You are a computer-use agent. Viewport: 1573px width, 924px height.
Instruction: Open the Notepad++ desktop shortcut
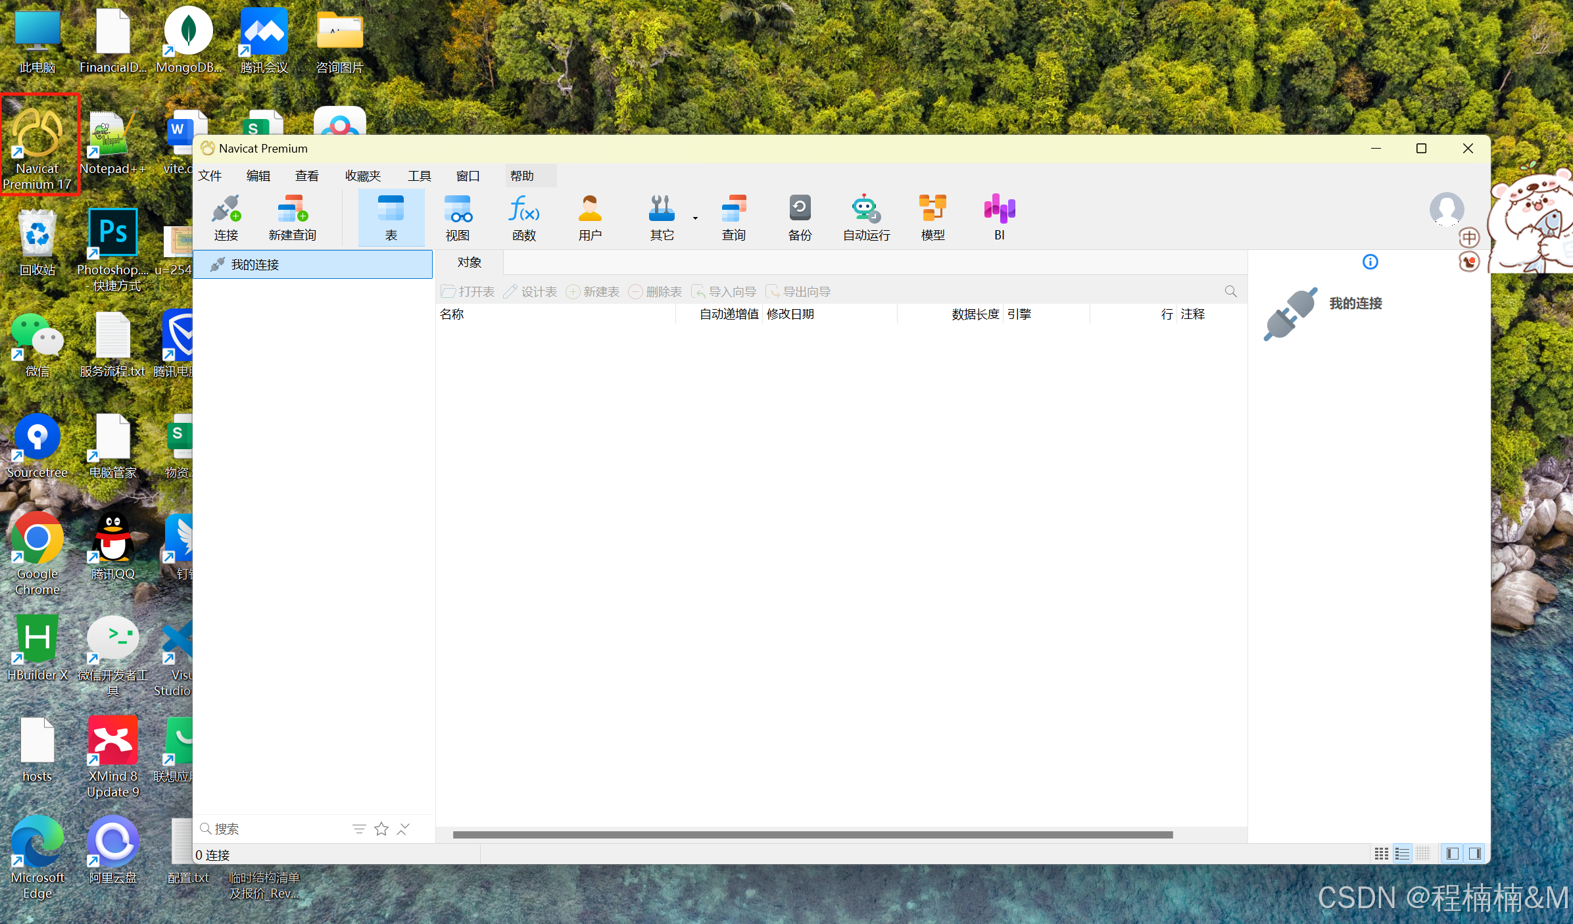click(x=112, y=143)
